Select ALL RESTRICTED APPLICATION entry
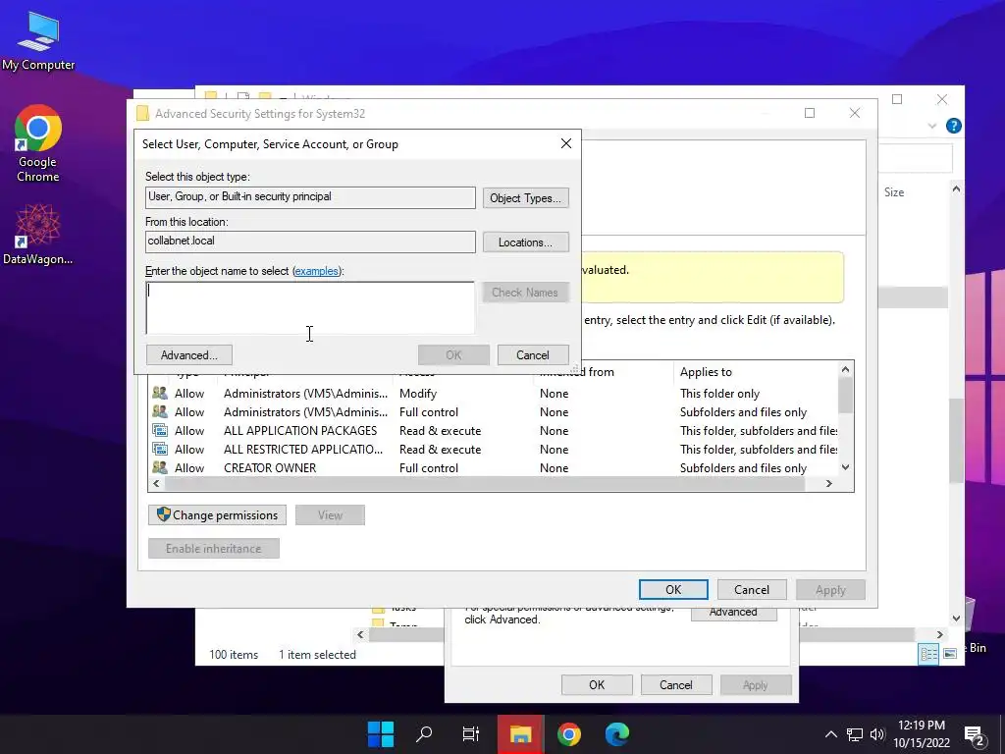 pos(494,449)
